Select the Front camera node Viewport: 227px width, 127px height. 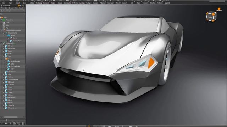(7, 23)
